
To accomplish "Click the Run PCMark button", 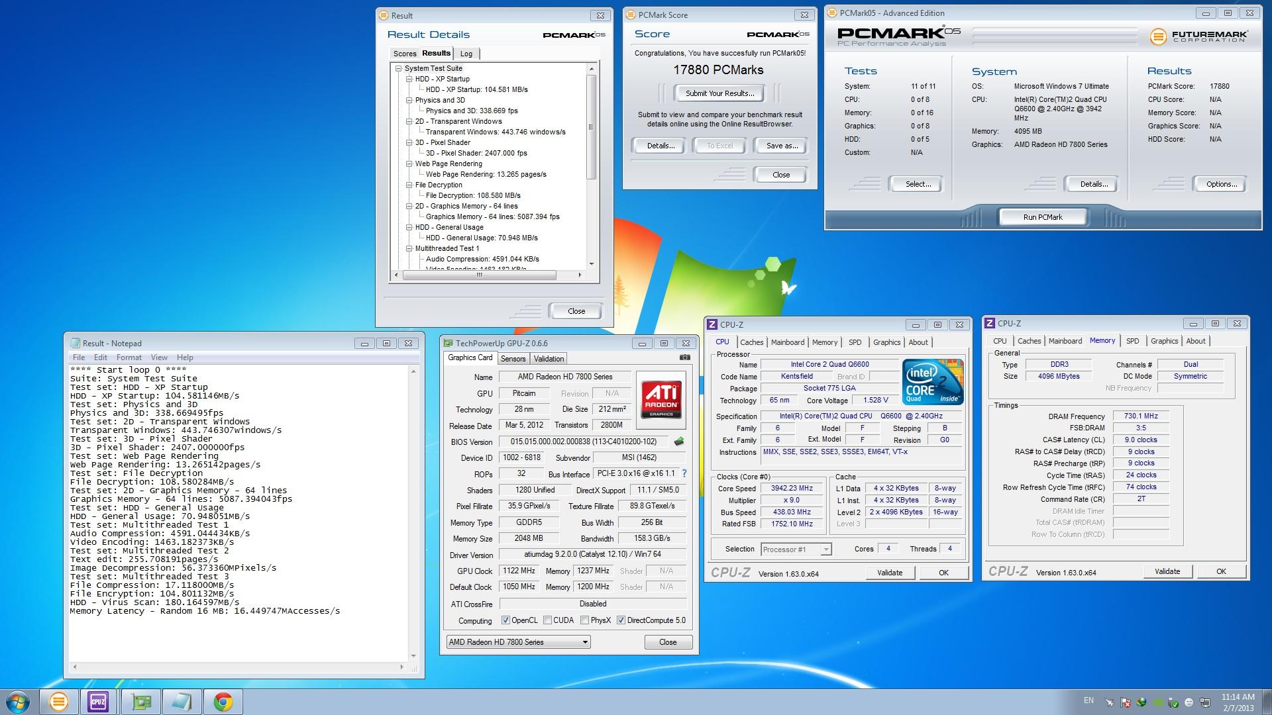I will pyautogui.click(x=1042, y=216).
